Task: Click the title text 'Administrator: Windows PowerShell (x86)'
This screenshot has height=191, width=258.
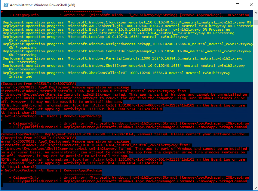Action: point(42,5)
